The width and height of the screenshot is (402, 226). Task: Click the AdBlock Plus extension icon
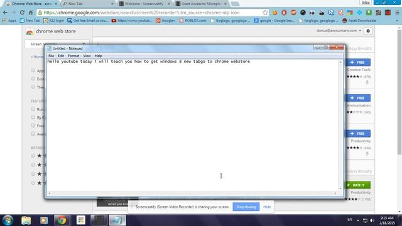pyautogui.click(x=293, y=13)
